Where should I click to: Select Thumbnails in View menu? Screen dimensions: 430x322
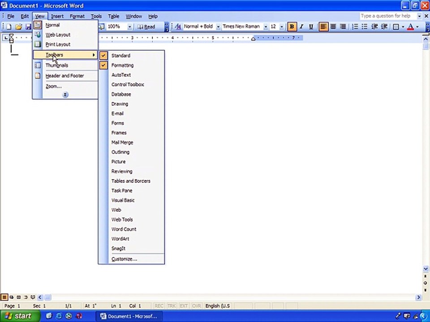65,65
